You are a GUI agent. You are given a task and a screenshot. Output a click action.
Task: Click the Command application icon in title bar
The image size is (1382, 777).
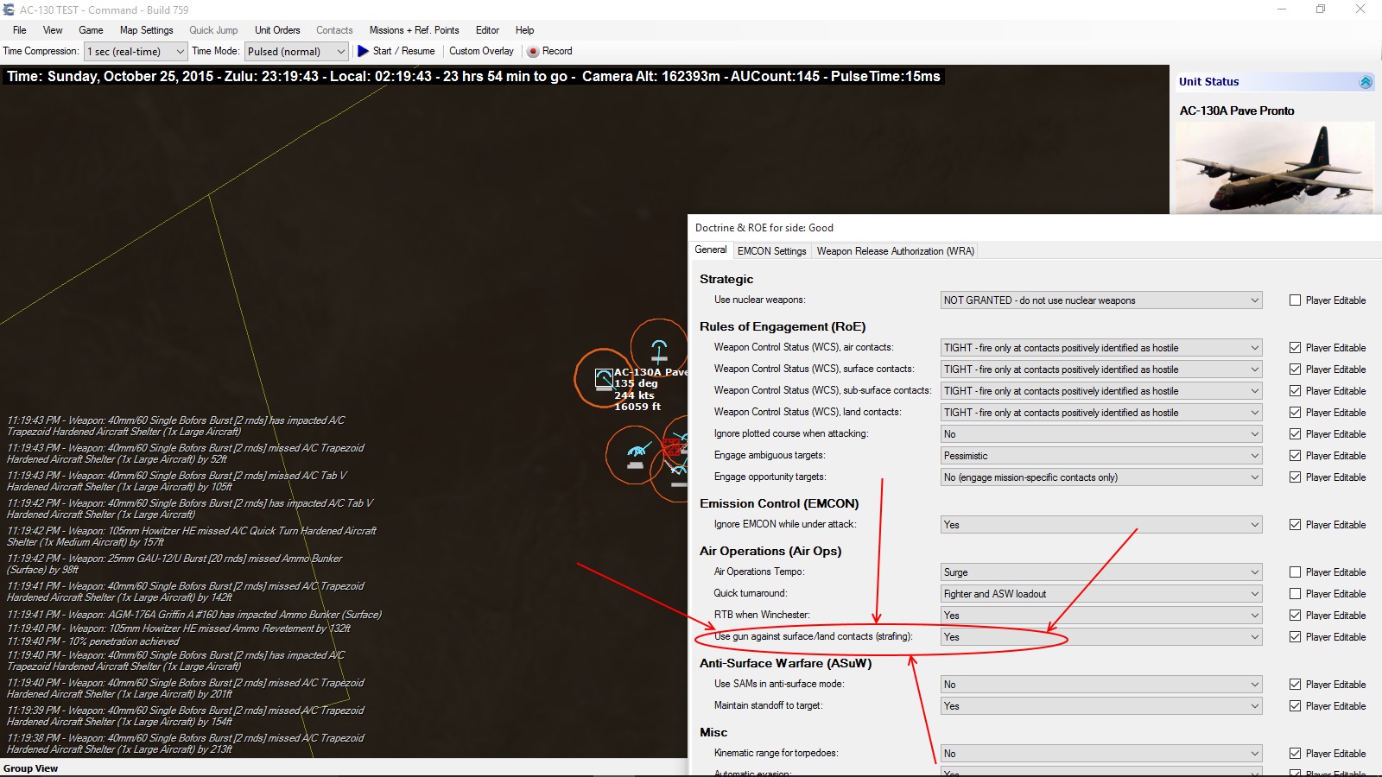10,9
